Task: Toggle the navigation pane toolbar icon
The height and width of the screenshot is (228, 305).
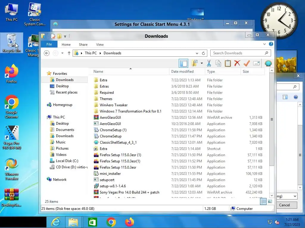Action: coord(183,63)
